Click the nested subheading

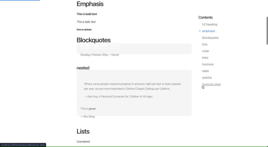[x=83, y=68]
